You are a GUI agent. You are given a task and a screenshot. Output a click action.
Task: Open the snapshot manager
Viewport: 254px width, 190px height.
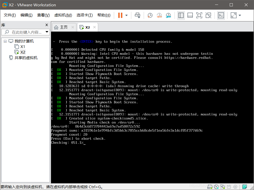pos(168,15)
